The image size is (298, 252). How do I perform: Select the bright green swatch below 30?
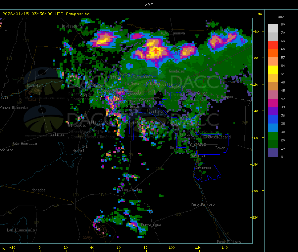273,136
